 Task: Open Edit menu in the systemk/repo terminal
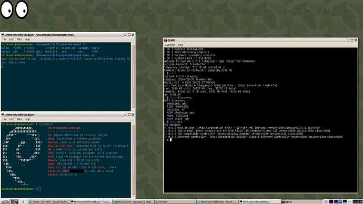click(12, 39)
